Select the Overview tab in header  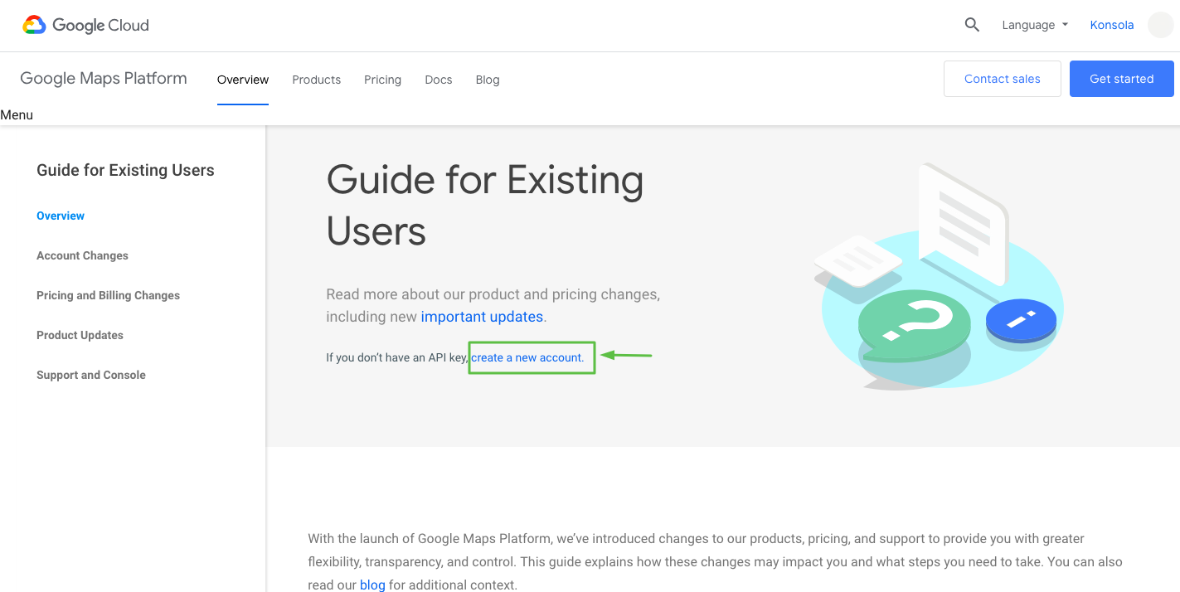point(243,80)
